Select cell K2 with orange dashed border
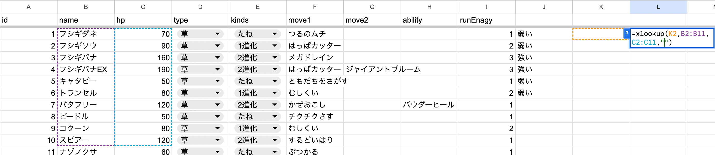Viewport: 715px width, 155px height. coord(601,34)
